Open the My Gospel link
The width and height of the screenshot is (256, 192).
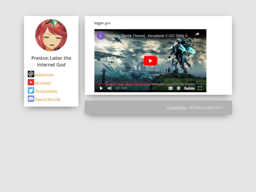pyautogui.click(x=43, y=83)
